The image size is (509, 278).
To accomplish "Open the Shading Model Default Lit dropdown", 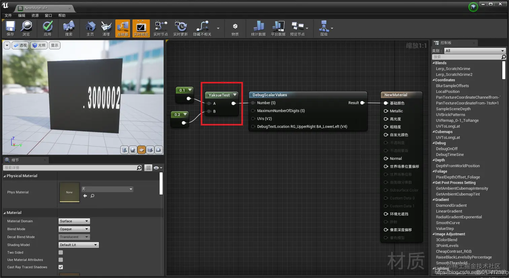I will [x=78, y=245].
